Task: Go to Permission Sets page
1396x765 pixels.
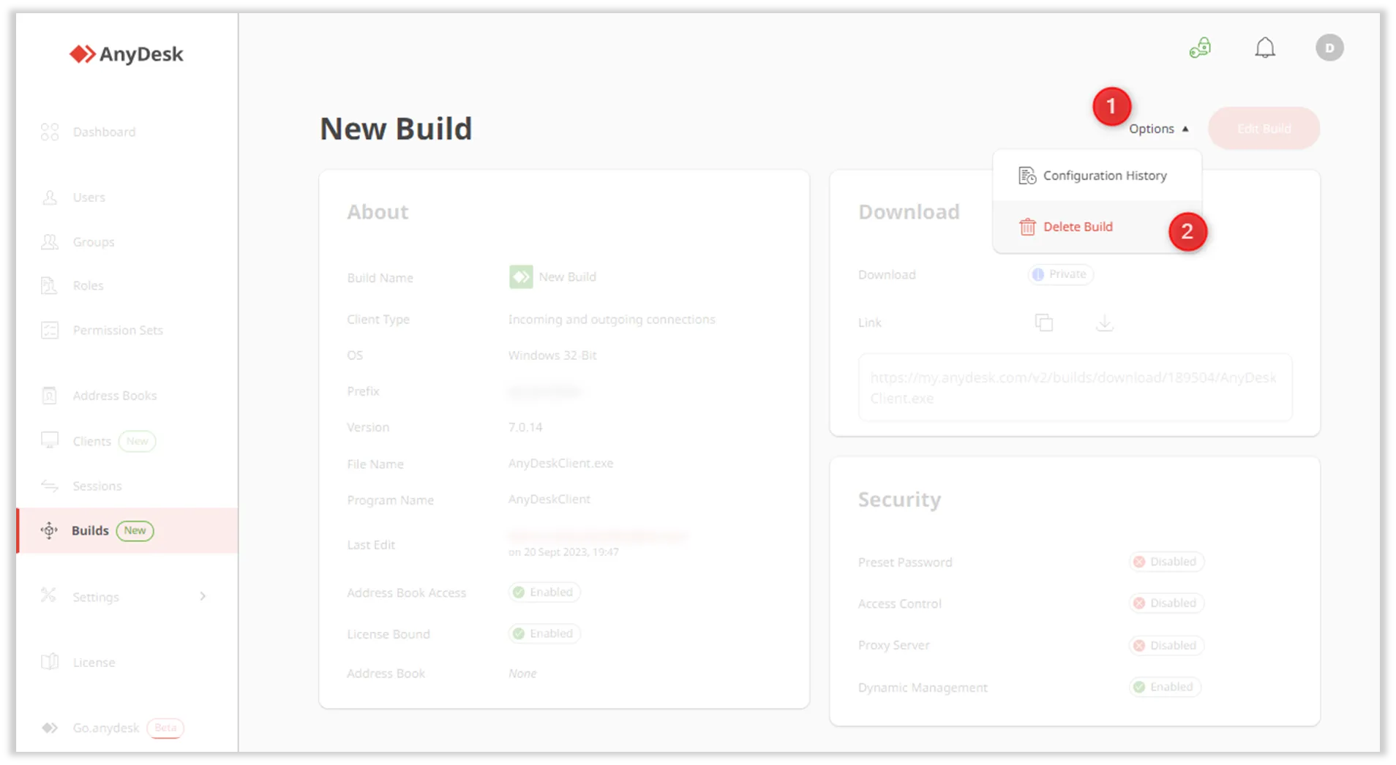Action: (x=118, y=330)
